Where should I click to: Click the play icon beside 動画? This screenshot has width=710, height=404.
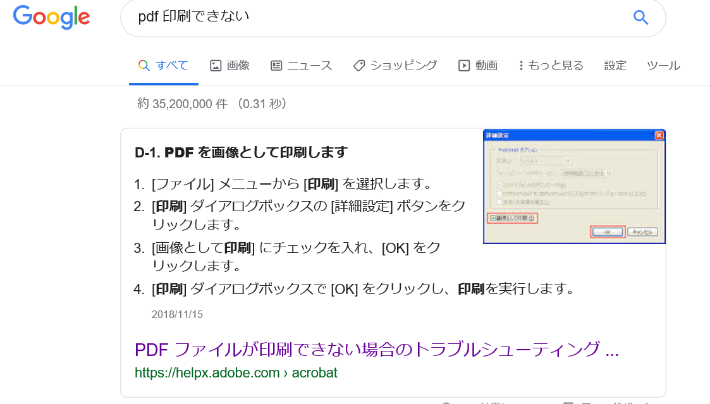tap(465, 64)
